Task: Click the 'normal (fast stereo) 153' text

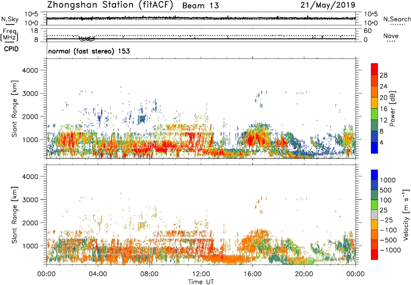Action: pyautogui.click(x=89, y=51)
